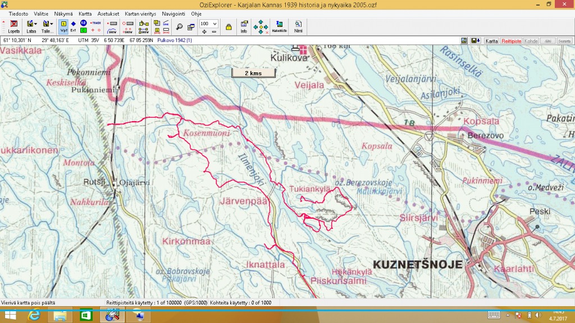Image resolution: width=575 pixels, height=323 pixels.
Task: Click the map image icon beside Kartta
Action: 465,41
